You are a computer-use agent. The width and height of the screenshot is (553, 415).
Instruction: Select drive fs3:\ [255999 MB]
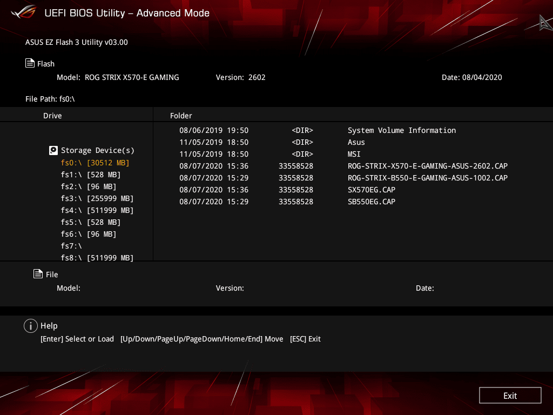[x=97, y=198]
